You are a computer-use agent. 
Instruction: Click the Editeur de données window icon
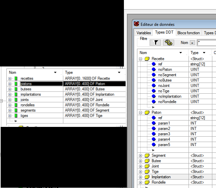pos(137,24)
